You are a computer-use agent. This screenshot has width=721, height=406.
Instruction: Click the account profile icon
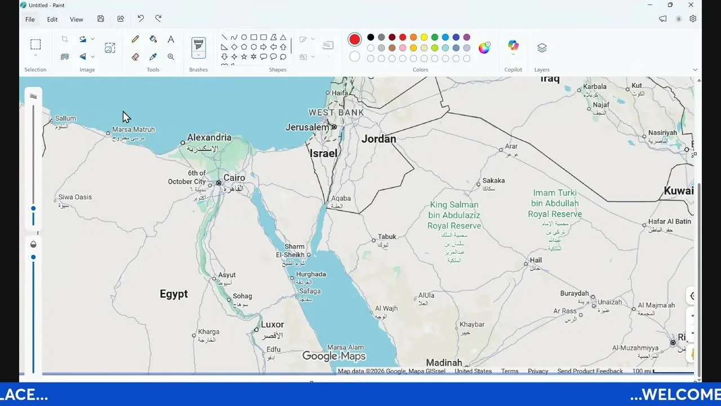click(x=679, y=19)
